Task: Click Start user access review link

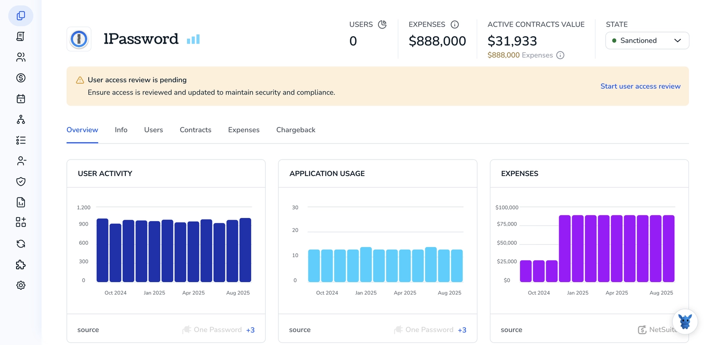Action: (x=640, y=86)
